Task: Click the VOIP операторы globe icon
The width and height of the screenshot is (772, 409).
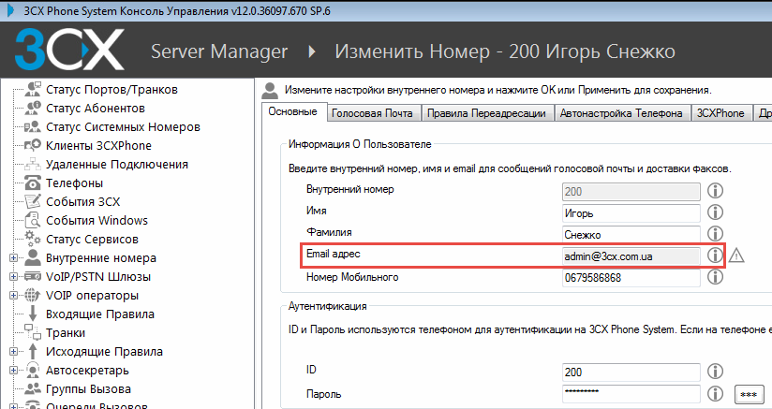Action: 33,295
